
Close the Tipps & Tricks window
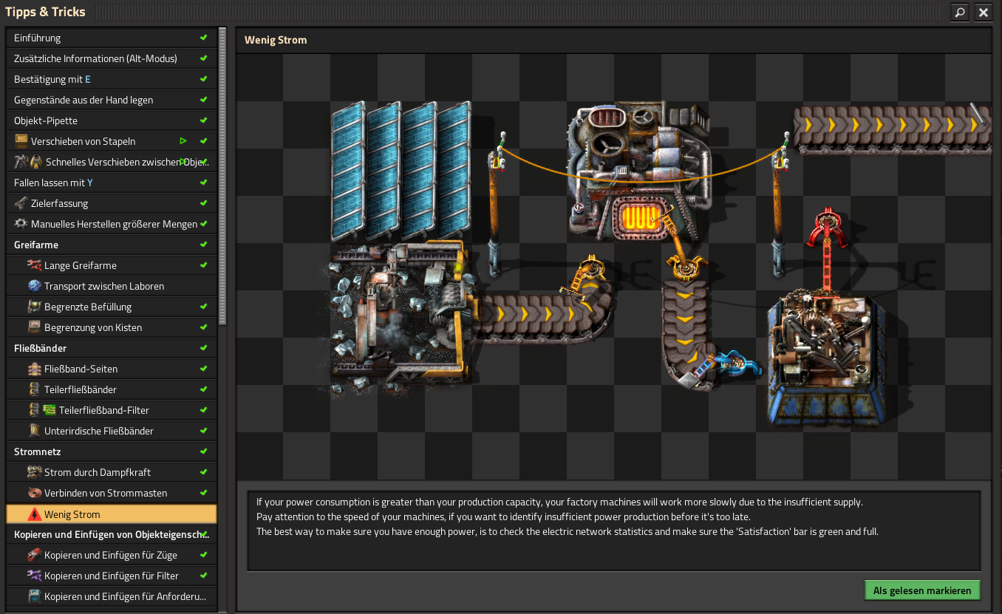point(983,12)
